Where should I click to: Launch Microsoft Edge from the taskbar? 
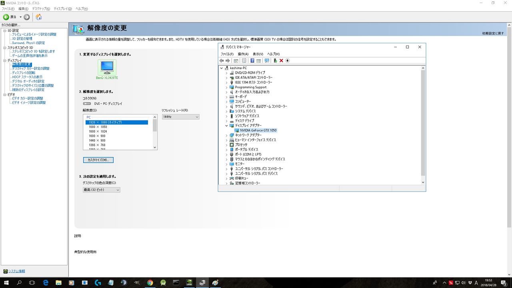[x=46, y=283]
